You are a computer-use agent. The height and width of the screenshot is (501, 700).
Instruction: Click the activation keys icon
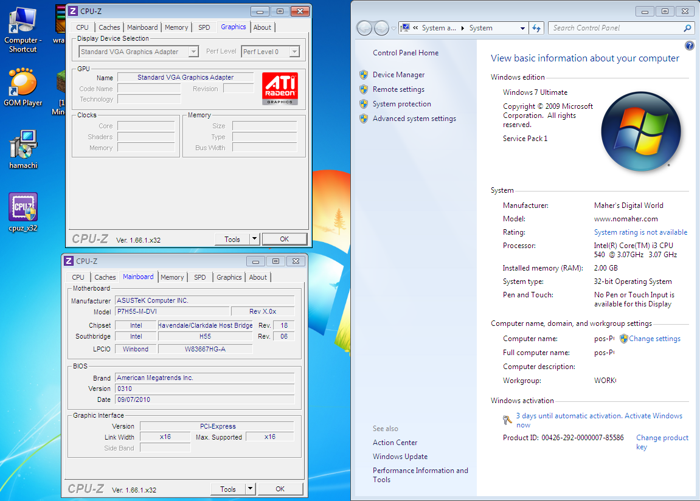tap(507, 420)
